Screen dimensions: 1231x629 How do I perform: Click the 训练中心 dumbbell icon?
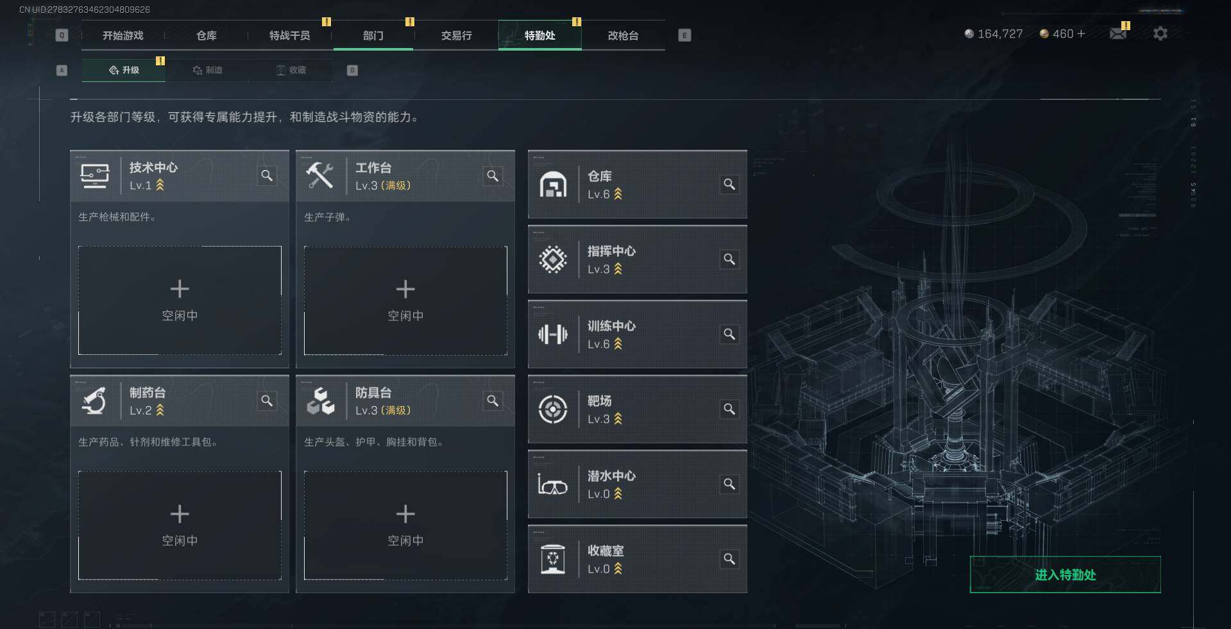click(x=552, y=334)
